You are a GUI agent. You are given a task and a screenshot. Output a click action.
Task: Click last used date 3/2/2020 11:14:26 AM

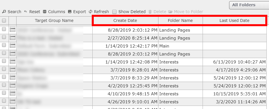coord(241,102)
